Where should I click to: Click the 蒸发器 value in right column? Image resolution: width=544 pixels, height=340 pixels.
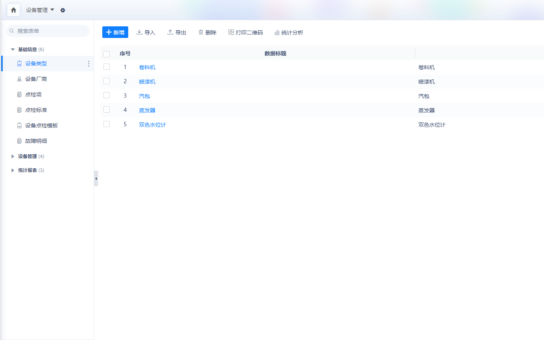point(427,110)
